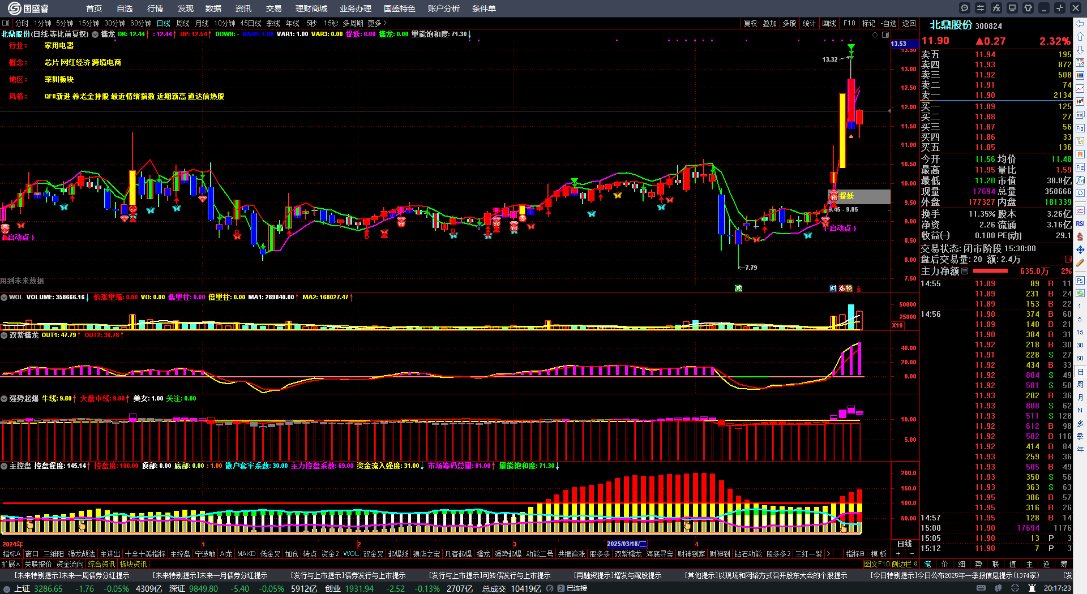Image resolution: width=1087 pixels, height=594 pixels.
Task: Click the Fiz icon in right sidebar
Action: (x=1080, y=167)
